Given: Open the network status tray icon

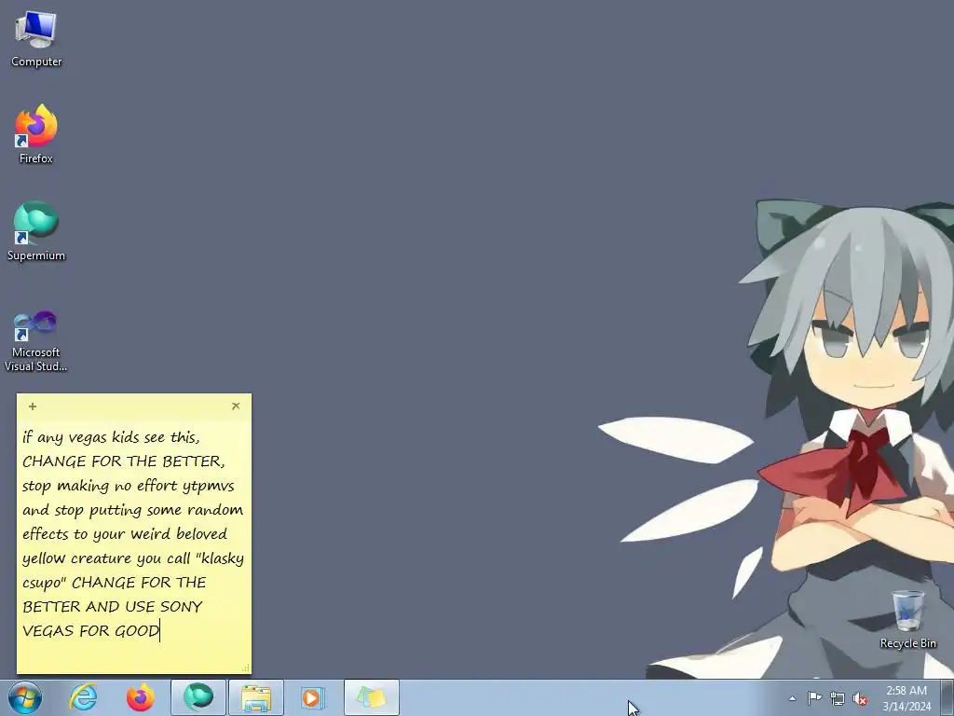Looking at the screenshot, I should 838,698.
